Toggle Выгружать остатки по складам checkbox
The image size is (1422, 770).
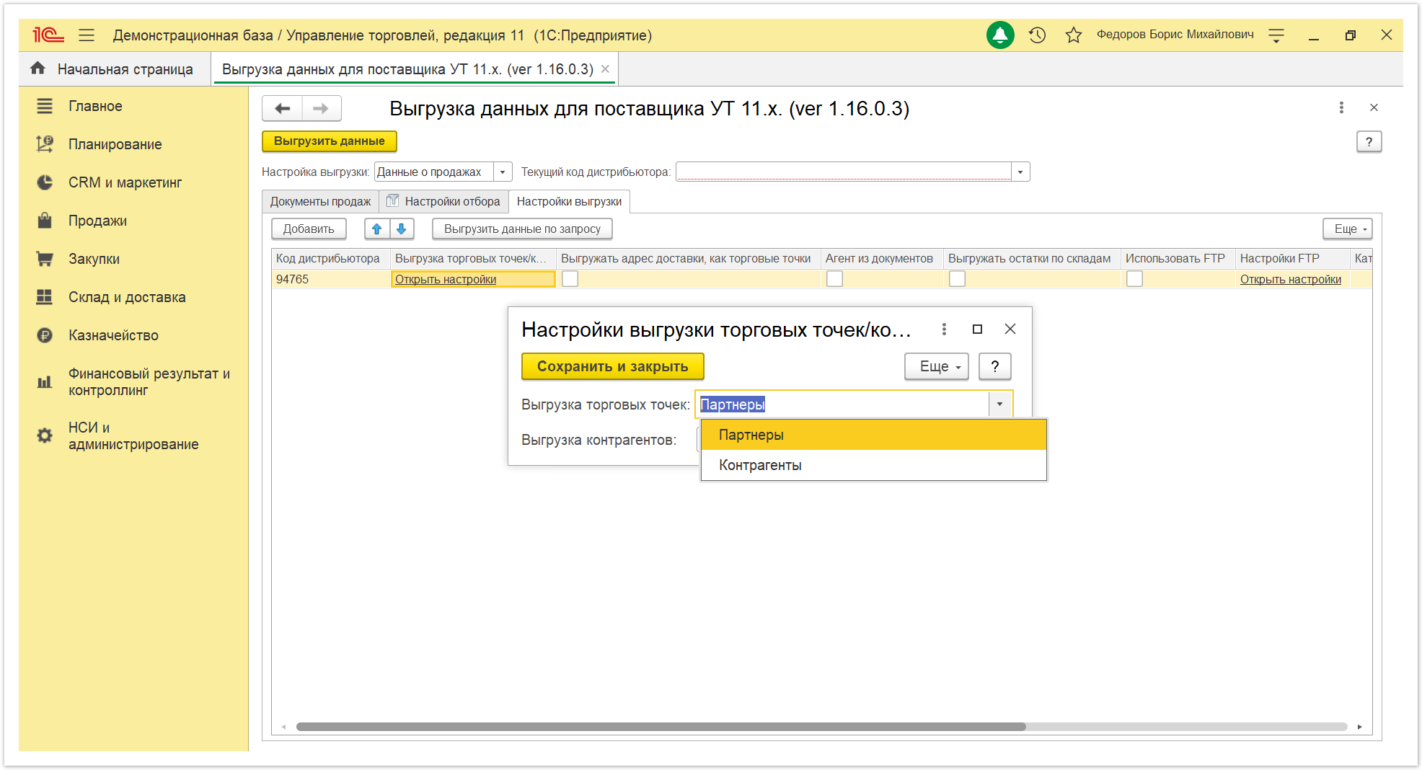point(957,278)
